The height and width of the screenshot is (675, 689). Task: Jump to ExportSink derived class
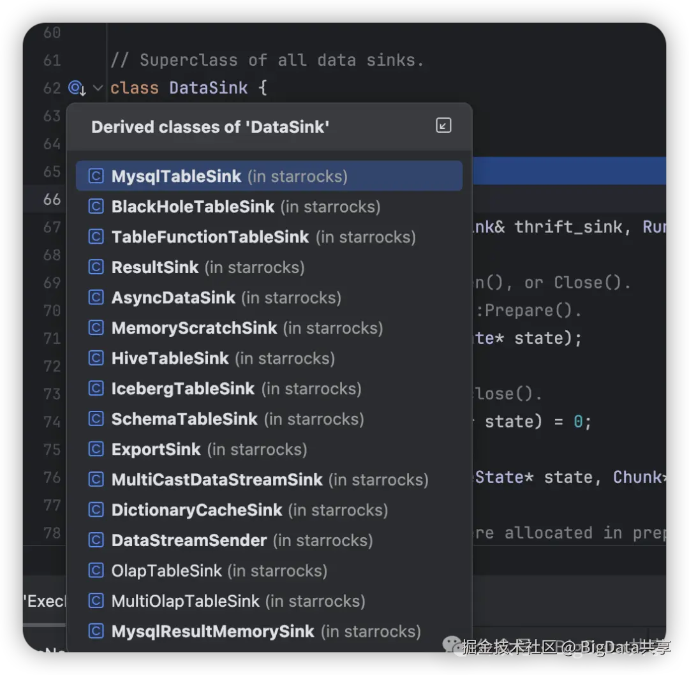coord(156,449)
